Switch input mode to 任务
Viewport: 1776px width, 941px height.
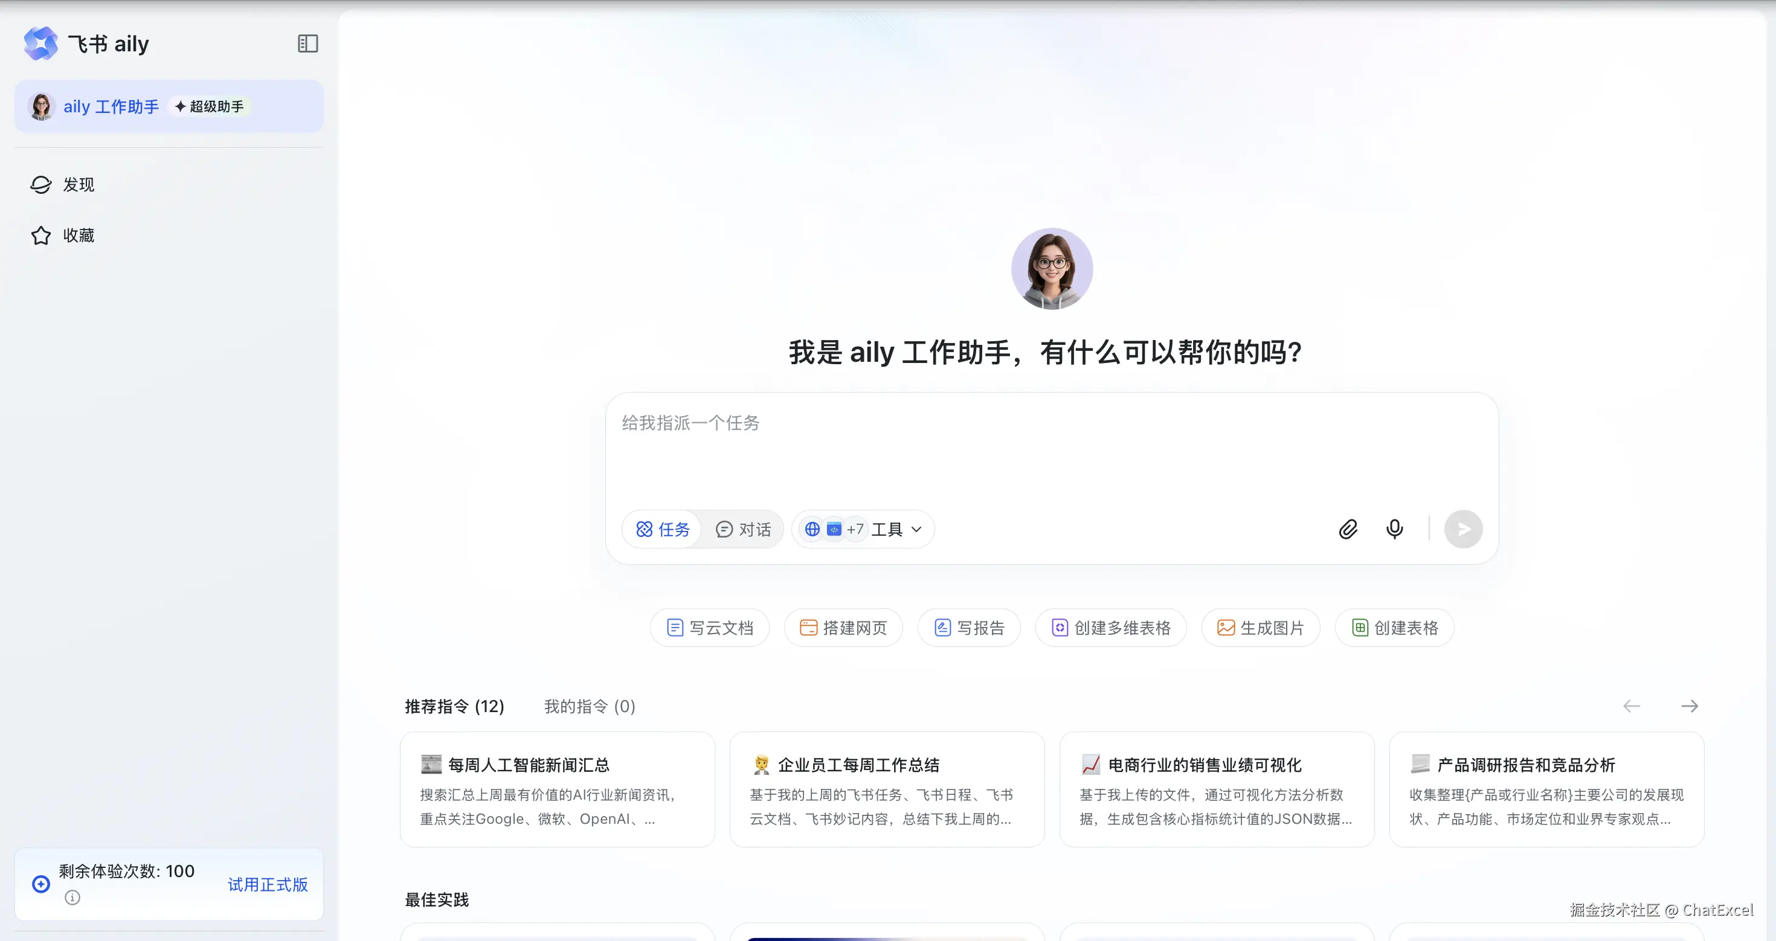[663, 530]
